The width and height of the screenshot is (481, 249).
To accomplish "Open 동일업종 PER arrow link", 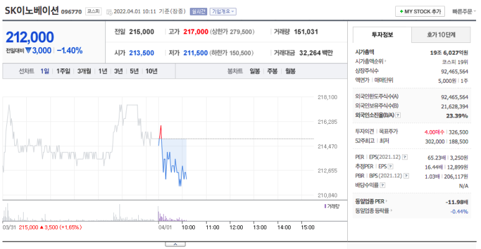I will [x=386, y=202].
